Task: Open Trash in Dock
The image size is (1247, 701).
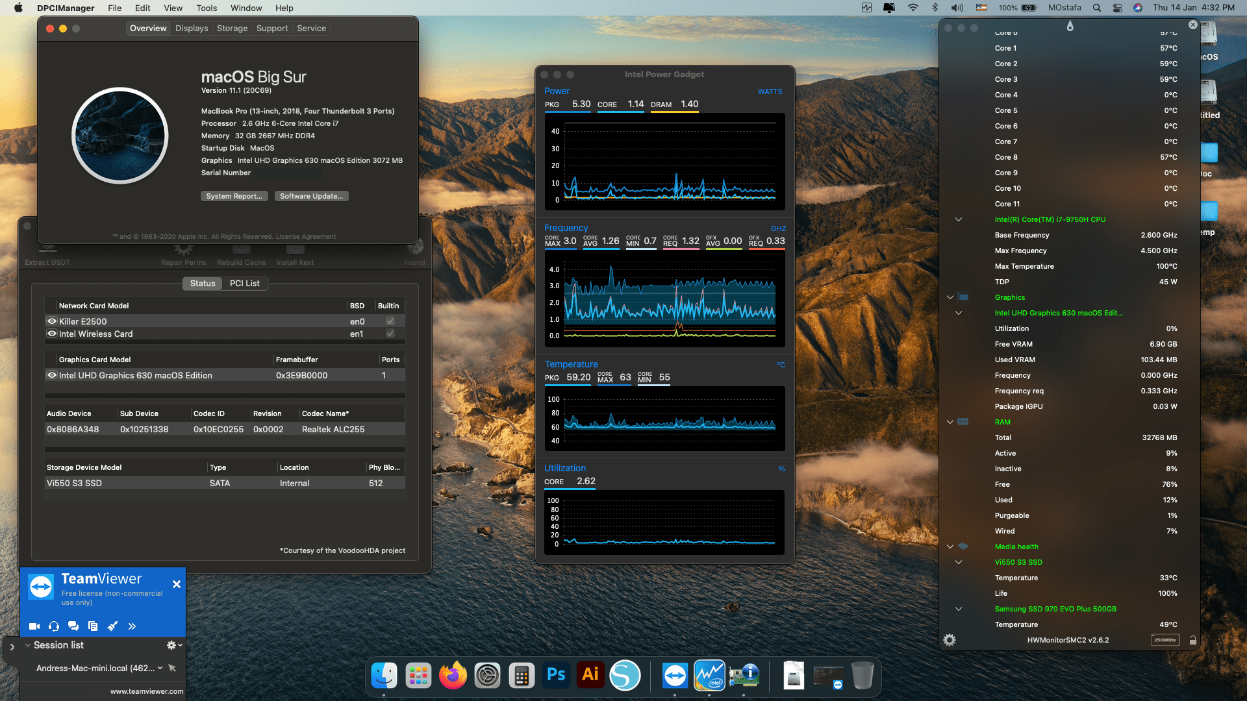Action: [x=863, y=676]
